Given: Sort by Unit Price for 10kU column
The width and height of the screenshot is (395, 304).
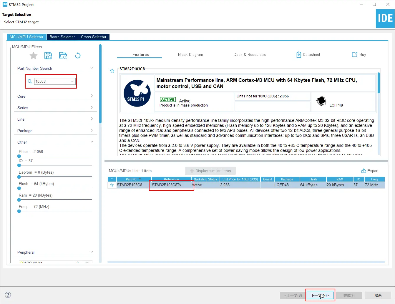Looking at the screenshot, I should (x=240, y=179).
